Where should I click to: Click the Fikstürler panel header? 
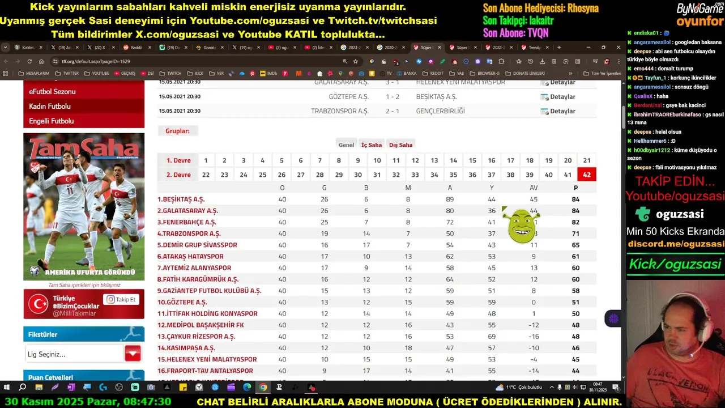tap(84, 334)
